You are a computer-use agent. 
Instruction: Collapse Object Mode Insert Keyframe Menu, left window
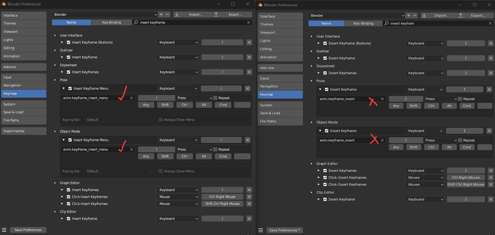(x=64, y=140)
